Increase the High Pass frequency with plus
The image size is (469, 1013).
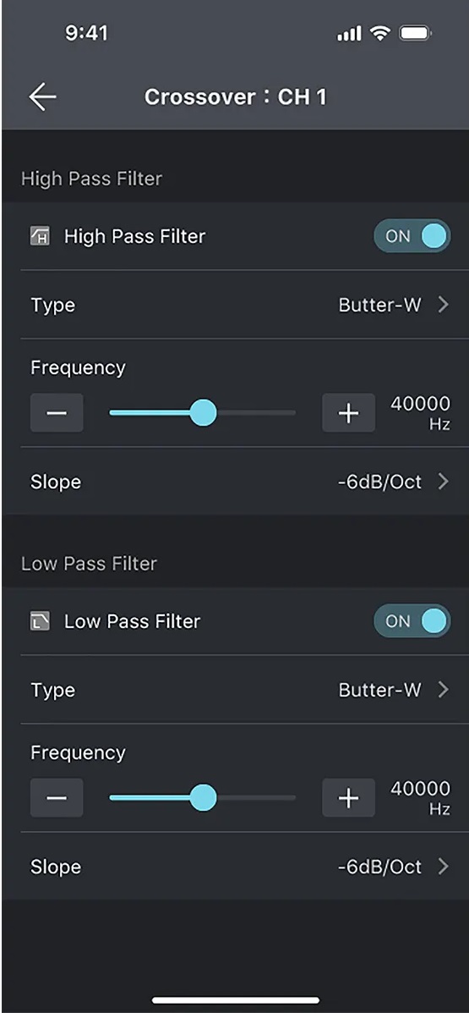[x=348, y=412]
